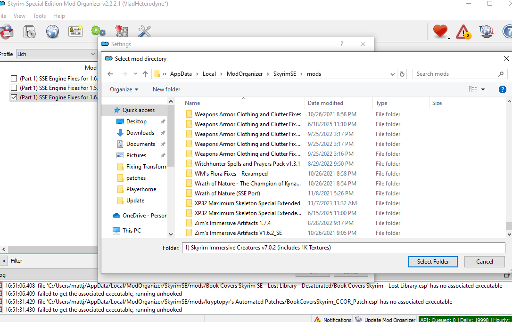Open Settings wrench and screwdriver icon

144,32
